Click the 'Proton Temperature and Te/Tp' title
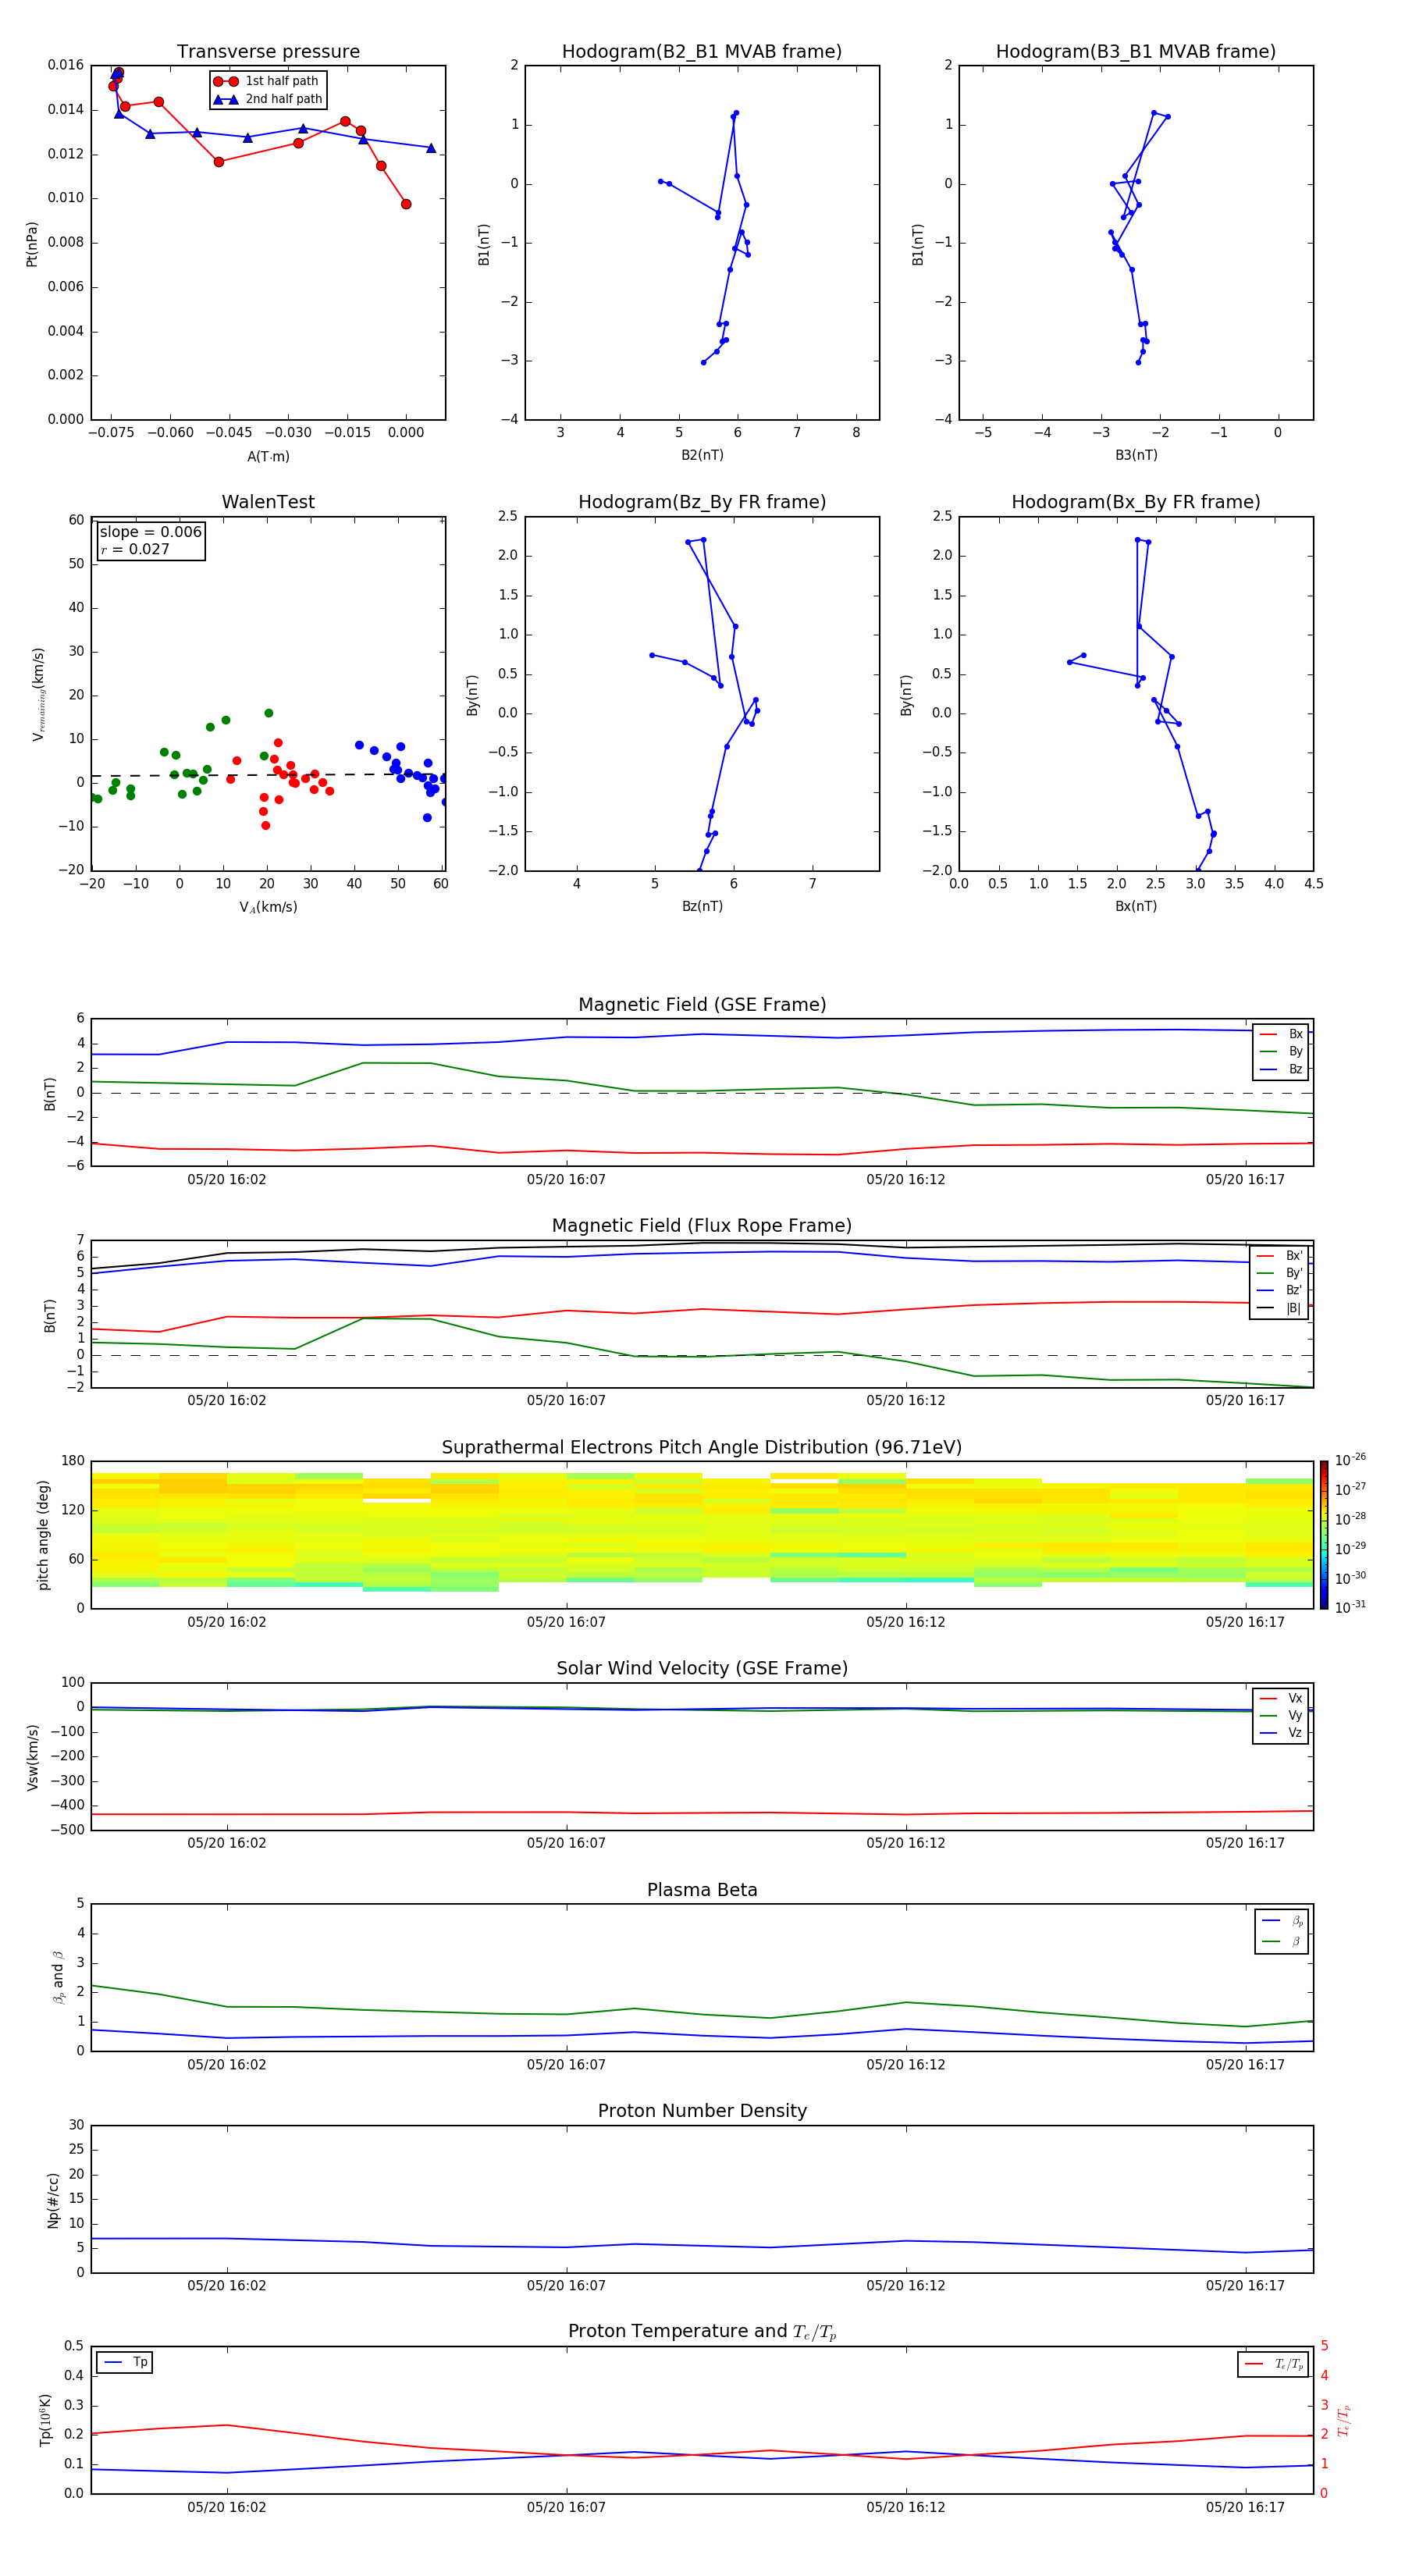The width and height of the screenshot is (1405, 2576). [x=702, y=2332]
